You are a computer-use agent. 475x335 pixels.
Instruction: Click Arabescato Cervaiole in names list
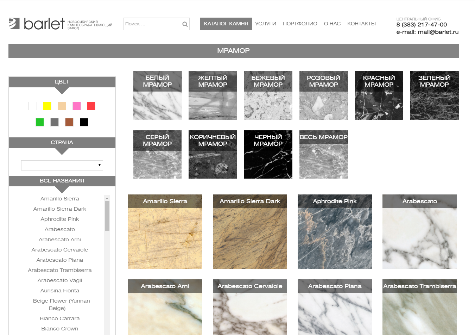pos(60,250)
